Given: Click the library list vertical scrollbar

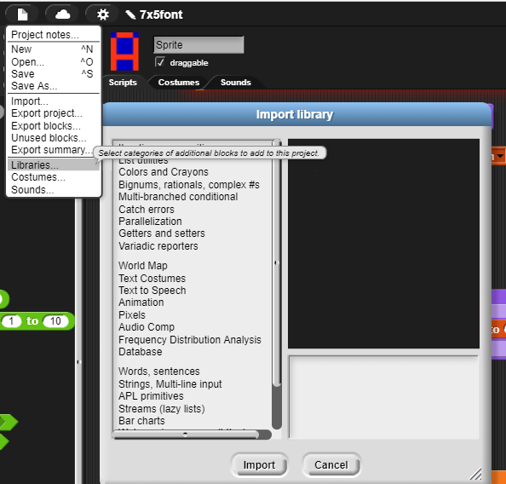Looking at the screenshot, I should (277, 262).
